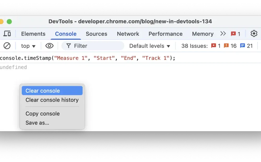The height and width of the screenshot is (162, 261).
Task: Click the clear console circle-slash icon
Action: (x=7, y=46)
